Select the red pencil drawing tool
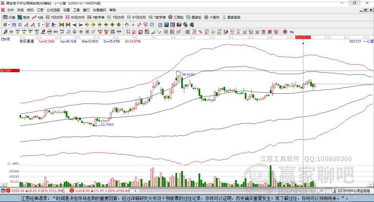 5,32
